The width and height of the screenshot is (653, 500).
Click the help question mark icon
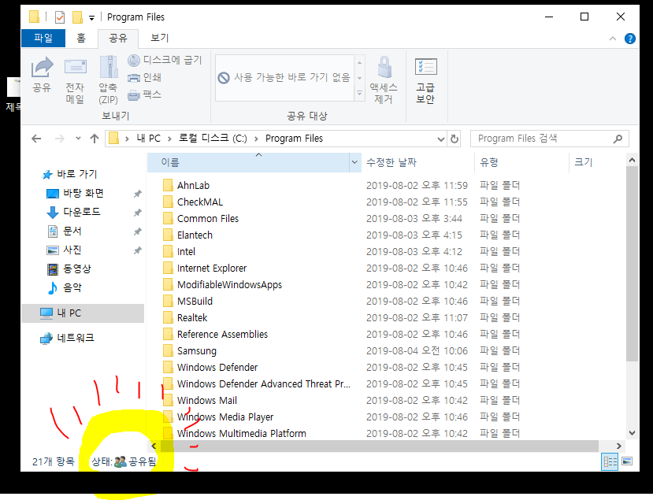point(629,39)
